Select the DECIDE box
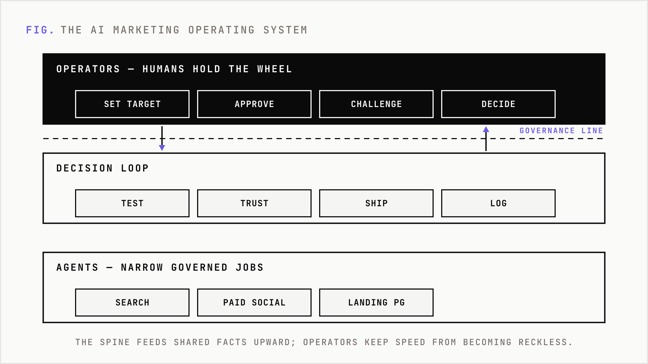 pos(498,104)
